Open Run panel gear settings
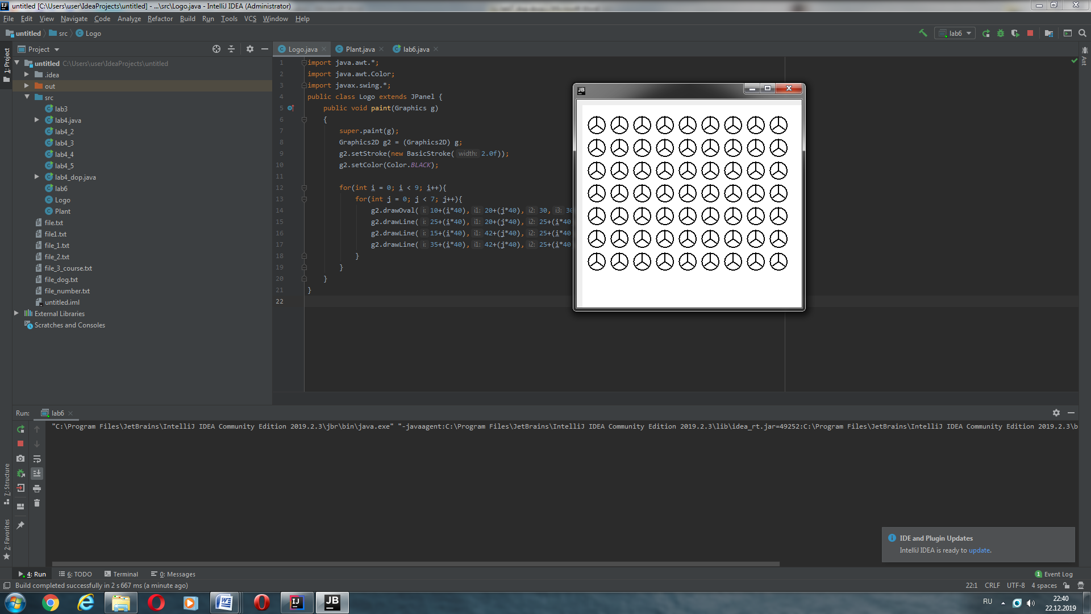 [1056, 413]
